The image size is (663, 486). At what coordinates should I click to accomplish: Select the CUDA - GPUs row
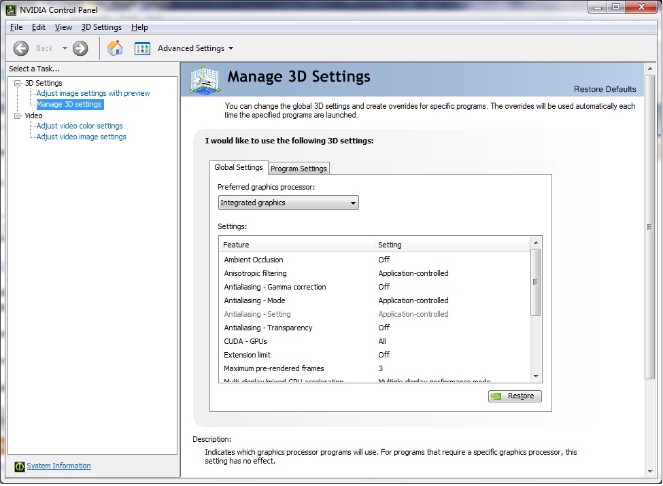click(x=374, y=341)
